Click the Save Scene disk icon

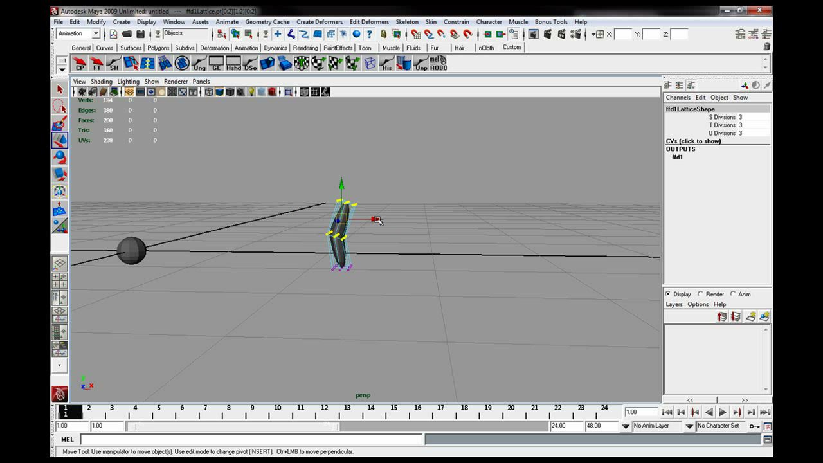tap(140, 34)
